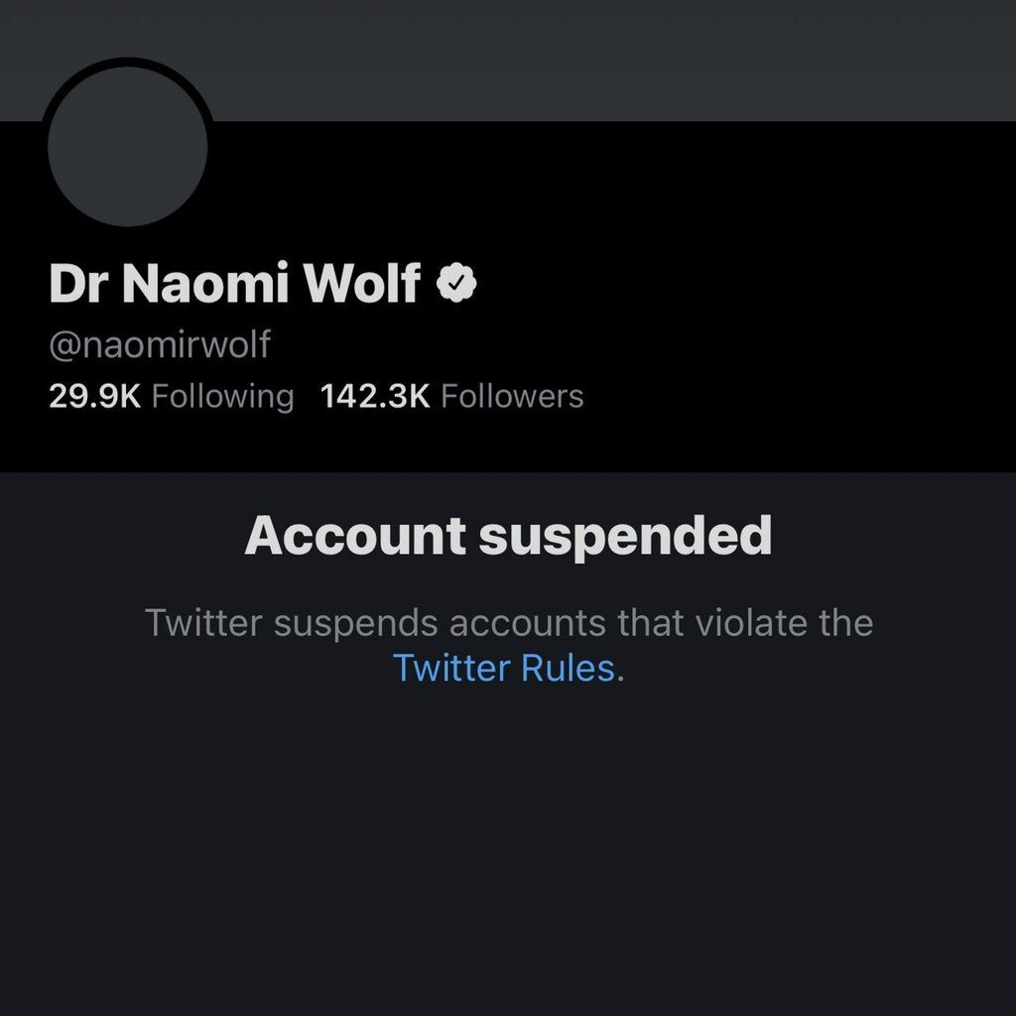This screenshot has height=1016, width=1016.
Task: Click the 29.9K following count number
Action: point(94,396)
